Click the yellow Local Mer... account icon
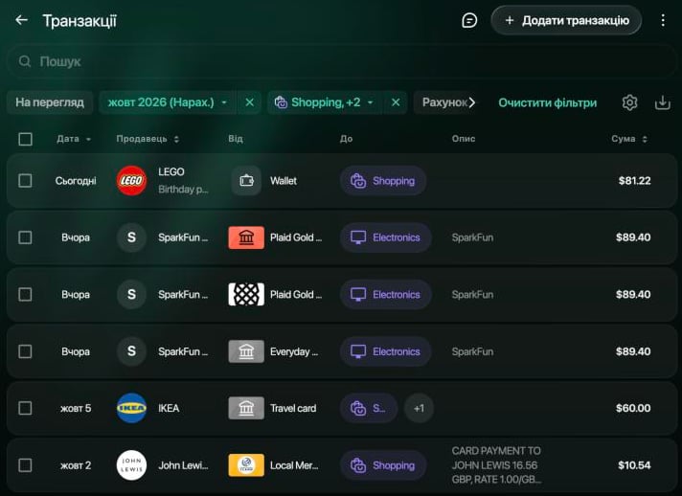 coord(246,465)
